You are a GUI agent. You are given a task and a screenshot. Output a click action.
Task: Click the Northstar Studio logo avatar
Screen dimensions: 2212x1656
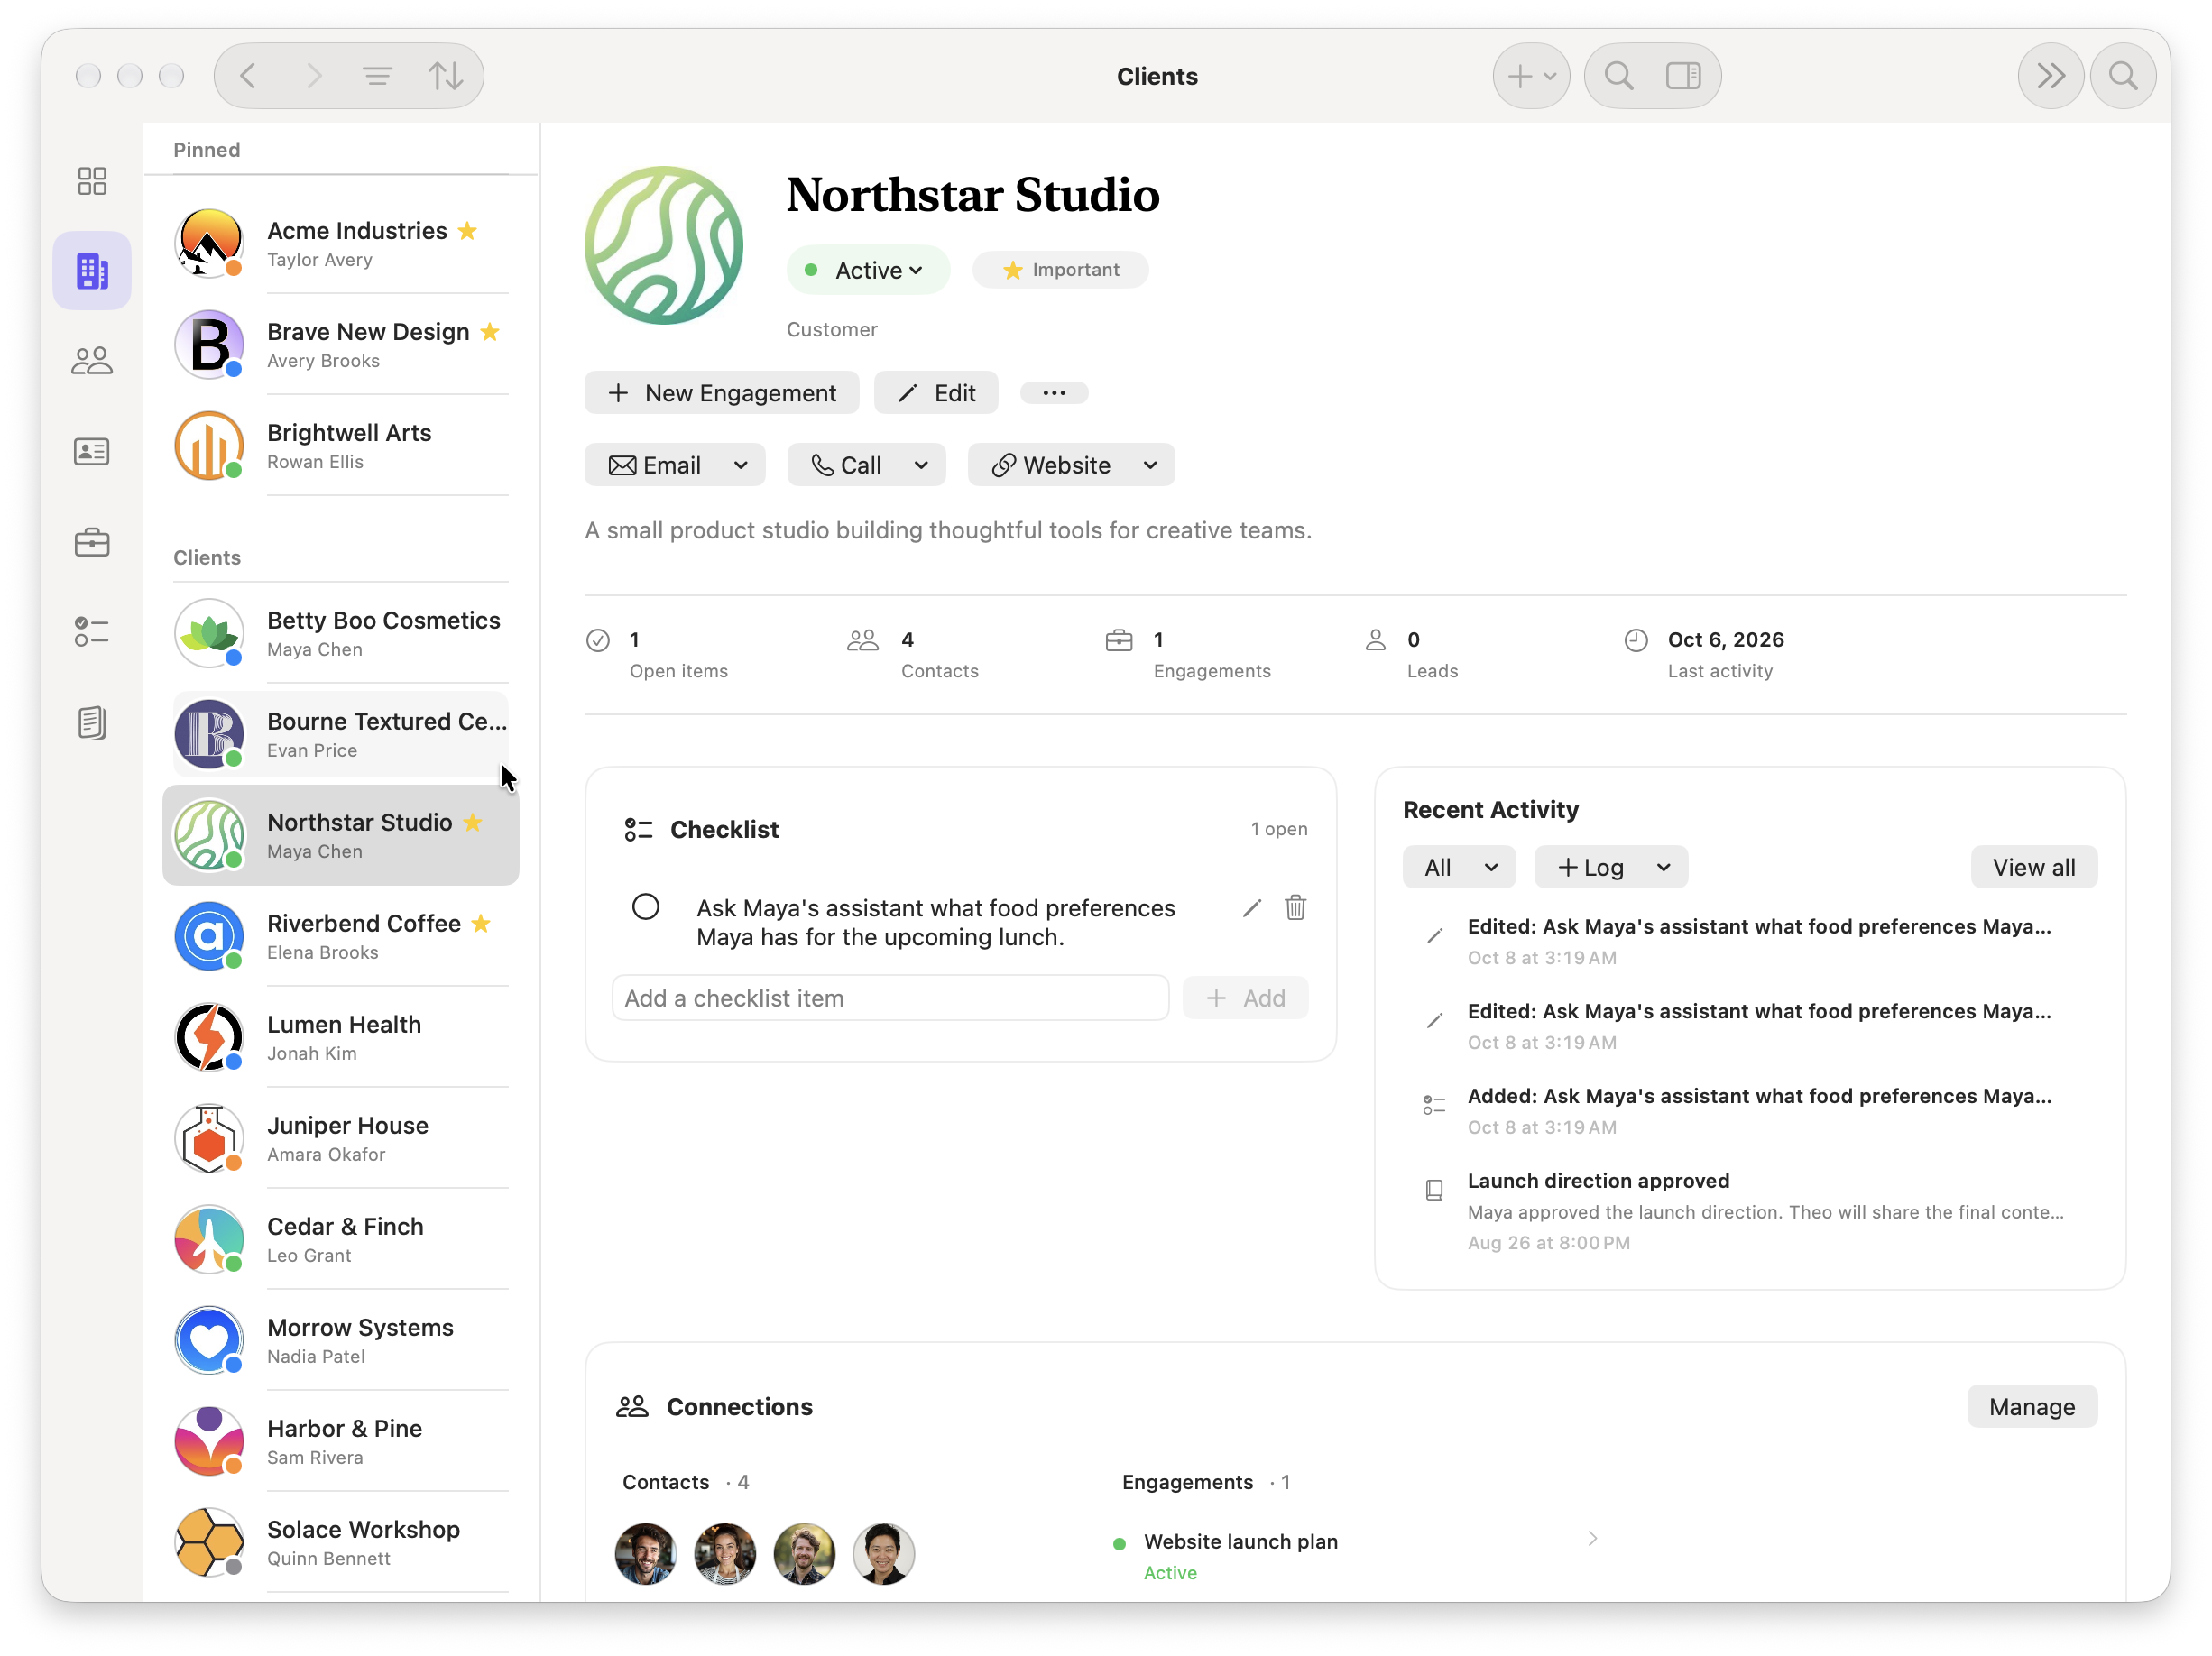[664, 245]
